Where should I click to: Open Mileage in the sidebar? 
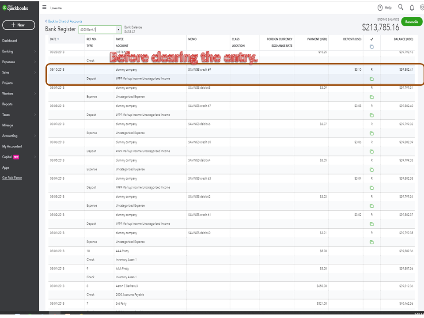[8, 125]
